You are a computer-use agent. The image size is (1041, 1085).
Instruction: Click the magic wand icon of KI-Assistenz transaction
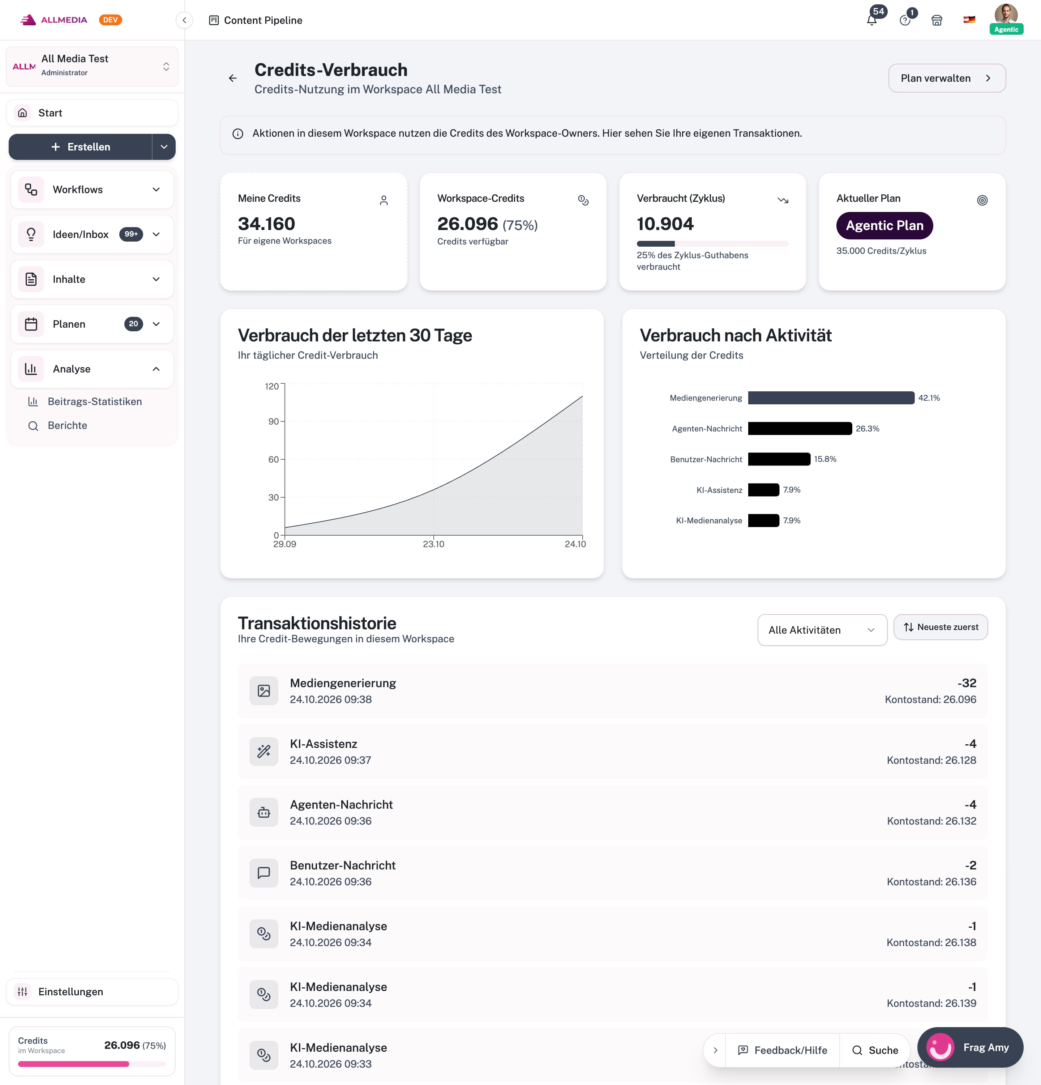264,752
